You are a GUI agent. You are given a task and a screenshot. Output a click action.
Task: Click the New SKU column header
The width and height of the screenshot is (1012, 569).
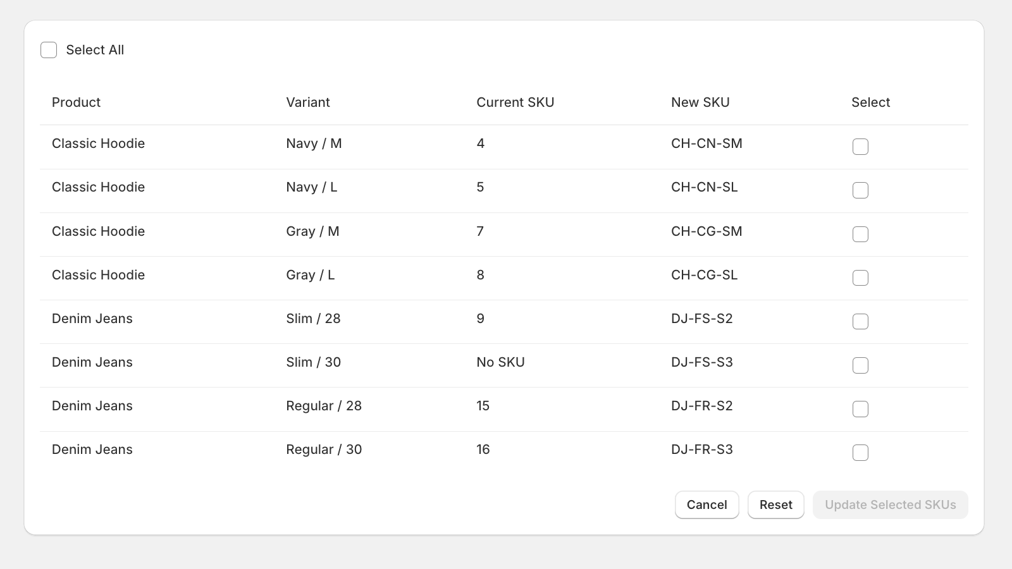[x=700, y=102]
